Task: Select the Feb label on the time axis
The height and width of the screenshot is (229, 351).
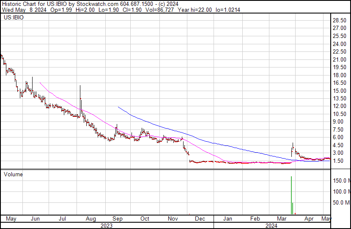Action: point(255,219)
